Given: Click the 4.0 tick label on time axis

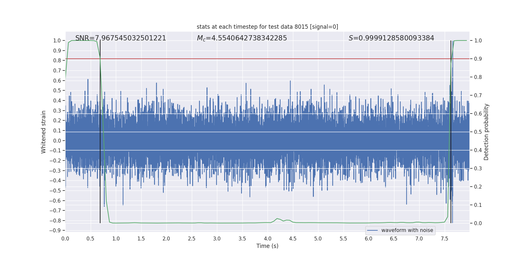Looking at the screenshot, I should [x=268, y=238].
